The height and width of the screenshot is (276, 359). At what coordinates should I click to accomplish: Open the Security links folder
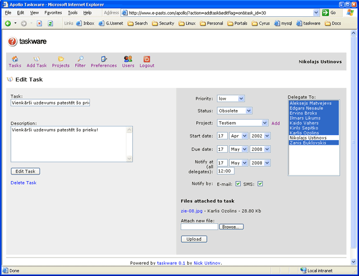click(163, 24)
